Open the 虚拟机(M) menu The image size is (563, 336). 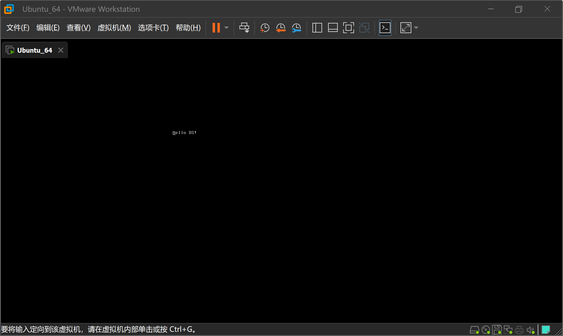pyautogui.click(x=114, y=28)
